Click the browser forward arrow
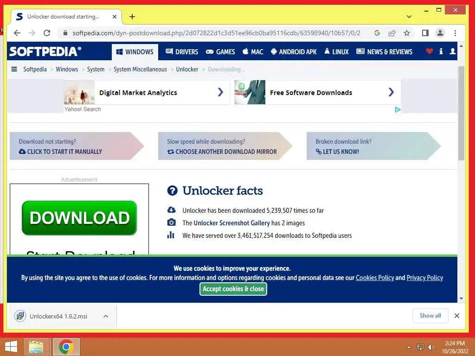 (x=32, y=33)
